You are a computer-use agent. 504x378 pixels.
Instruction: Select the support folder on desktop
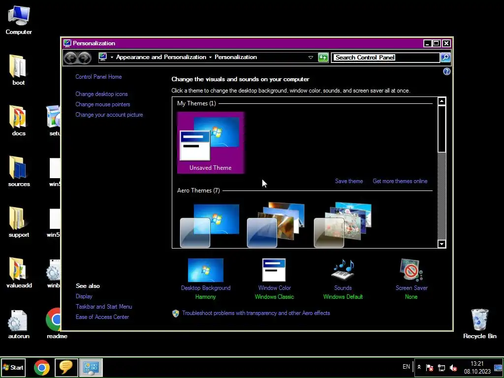click(x=19, y=222)
